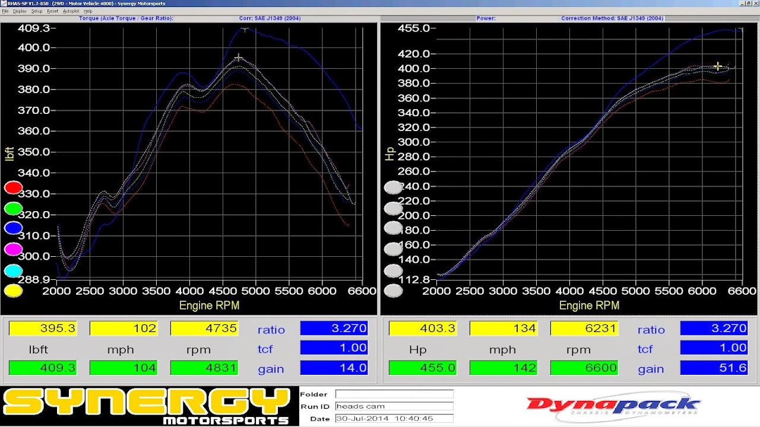
Task: Open the Autoplot menu
Action: [71, 11]
